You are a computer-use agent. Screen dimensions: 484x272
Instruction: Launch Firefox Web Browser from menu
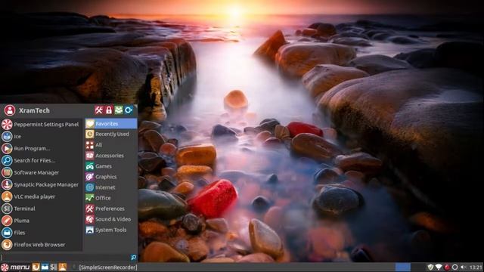coord(41,245)
